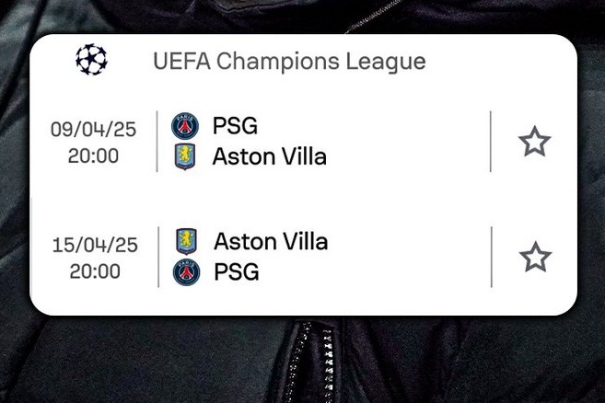Click the PSG crest in the 15/04/25 fixture
605x403 pixels.
(187, 272)
